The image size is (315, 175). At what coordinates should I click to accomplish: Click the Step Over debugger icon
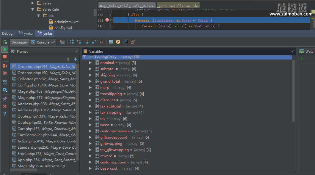[72, 42]
